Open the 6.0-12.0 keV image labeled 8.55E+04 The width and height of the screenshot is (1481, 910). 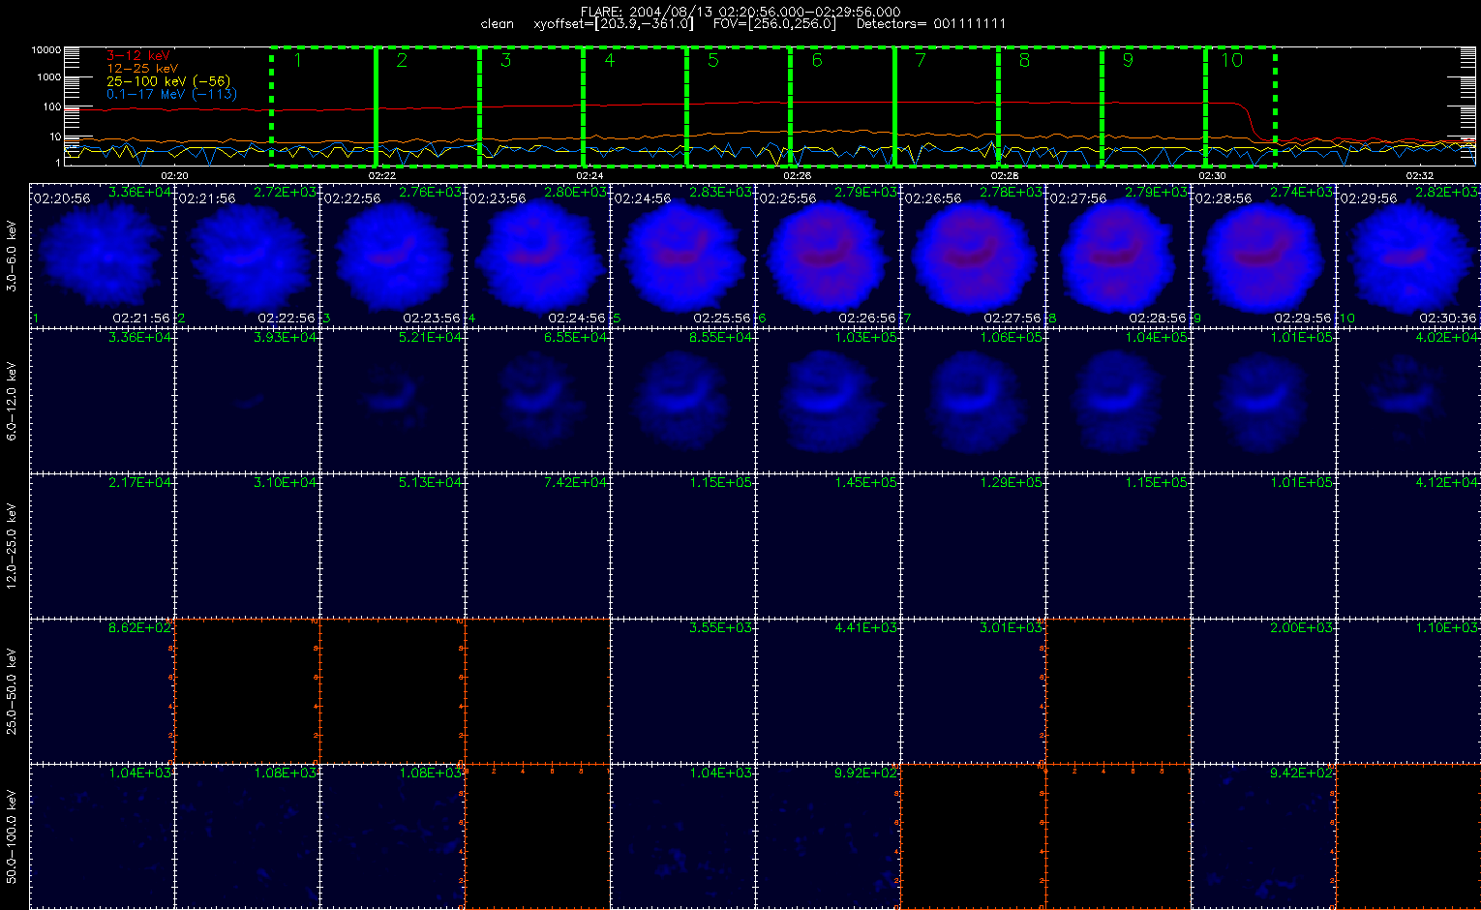point(682,400)
